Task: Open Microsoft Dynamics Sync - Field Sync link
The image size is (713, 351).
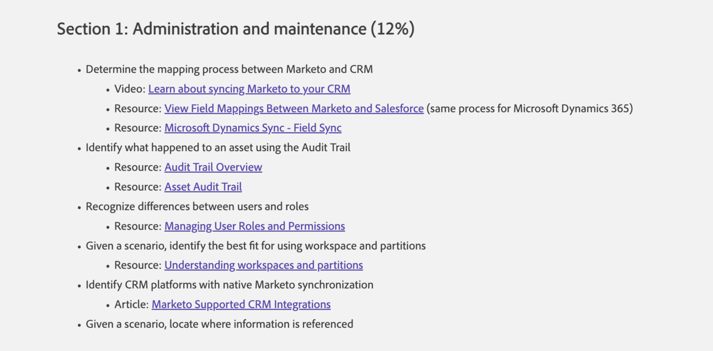Action: [253, 128]
